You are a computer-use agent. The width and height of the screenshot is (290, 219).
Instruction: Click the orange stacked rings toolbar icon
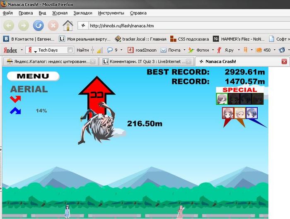pos(245,50)
